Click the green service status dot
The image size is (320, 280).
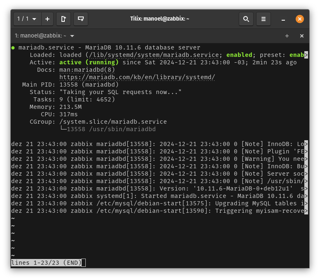point(13,48)
